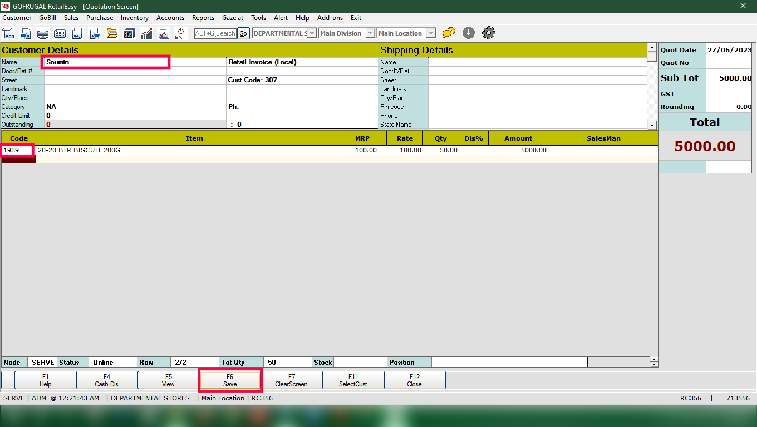Open the bar chart growth icon

(146, 33)
